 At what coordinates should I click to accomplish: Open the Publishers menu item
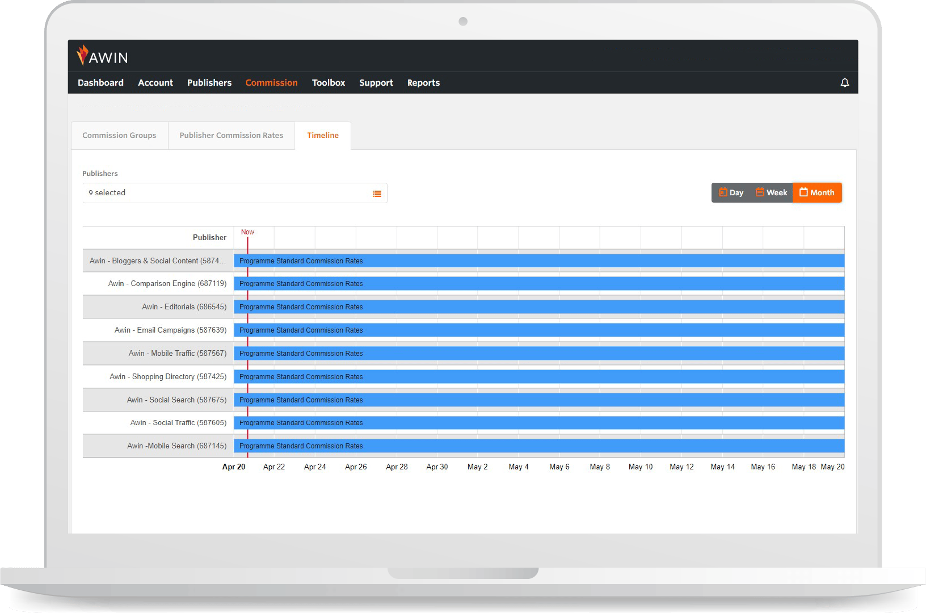(209, 83)
